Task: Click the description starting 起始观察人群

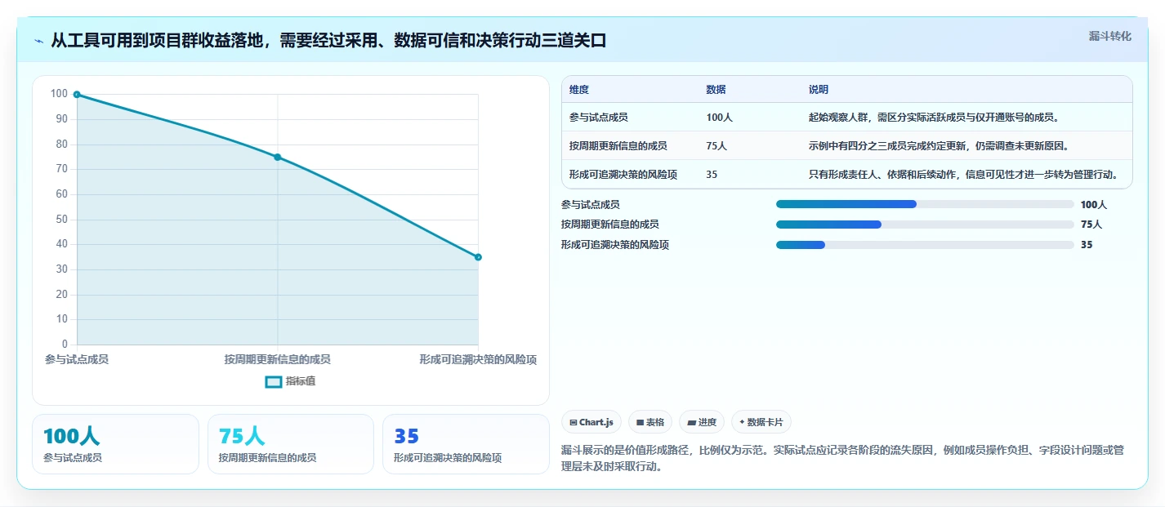Action: tap(934, 118)
